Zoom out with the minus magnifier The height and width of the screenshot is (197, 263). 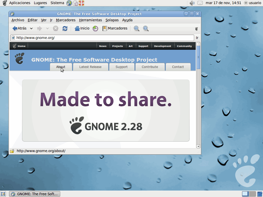tap(137, 28)
